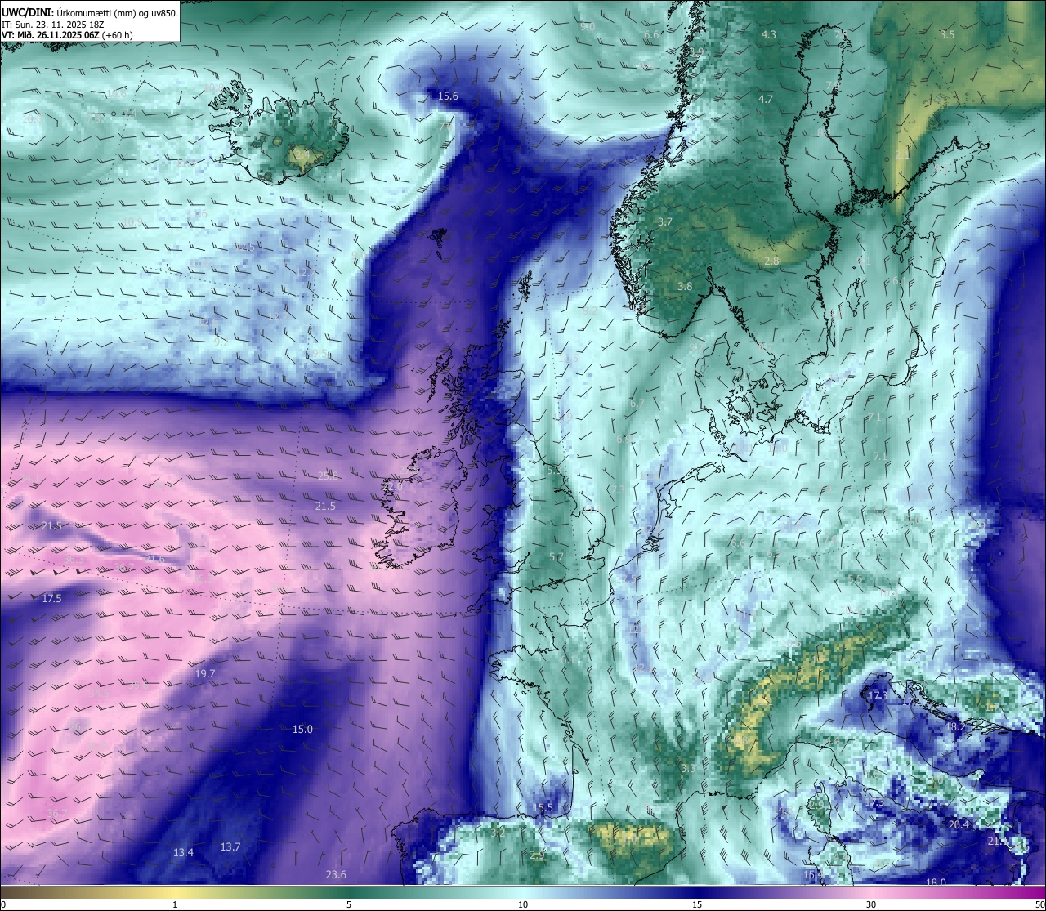This screenshot has height=911, width=1046.
Task: Click the color scale tick labeled 1
Action: (175, 904)
